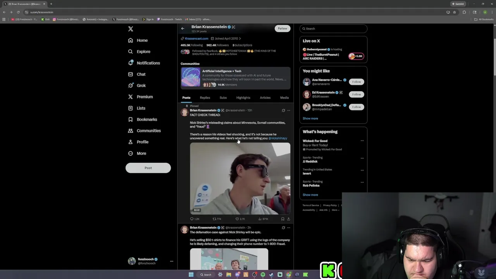
Task: Open Premium in the sidebar
Action: tap(140, 97)
